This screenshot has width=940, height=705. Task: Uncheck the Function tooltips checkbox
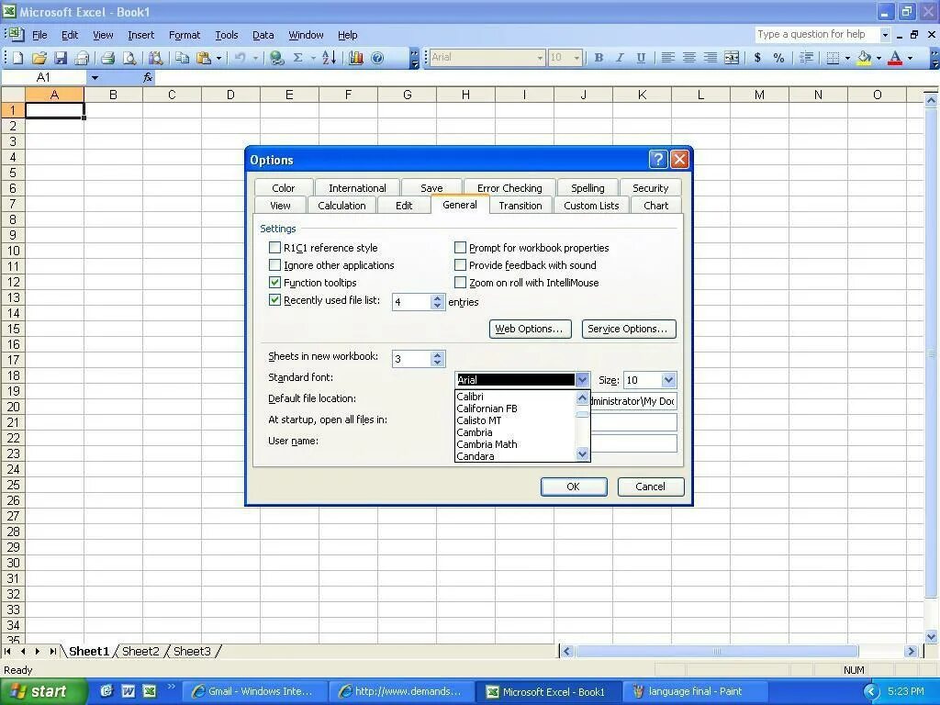(275, 282)
